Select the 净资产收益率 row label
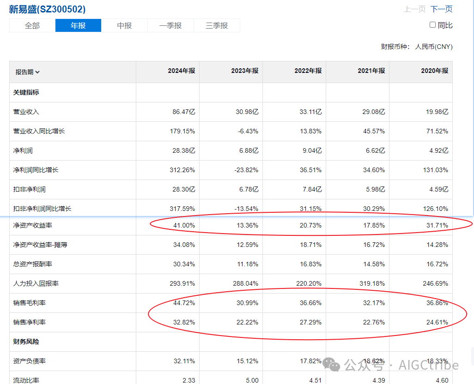Image resolution: width=474 pixels, height=384 pixels. (33, 225)
